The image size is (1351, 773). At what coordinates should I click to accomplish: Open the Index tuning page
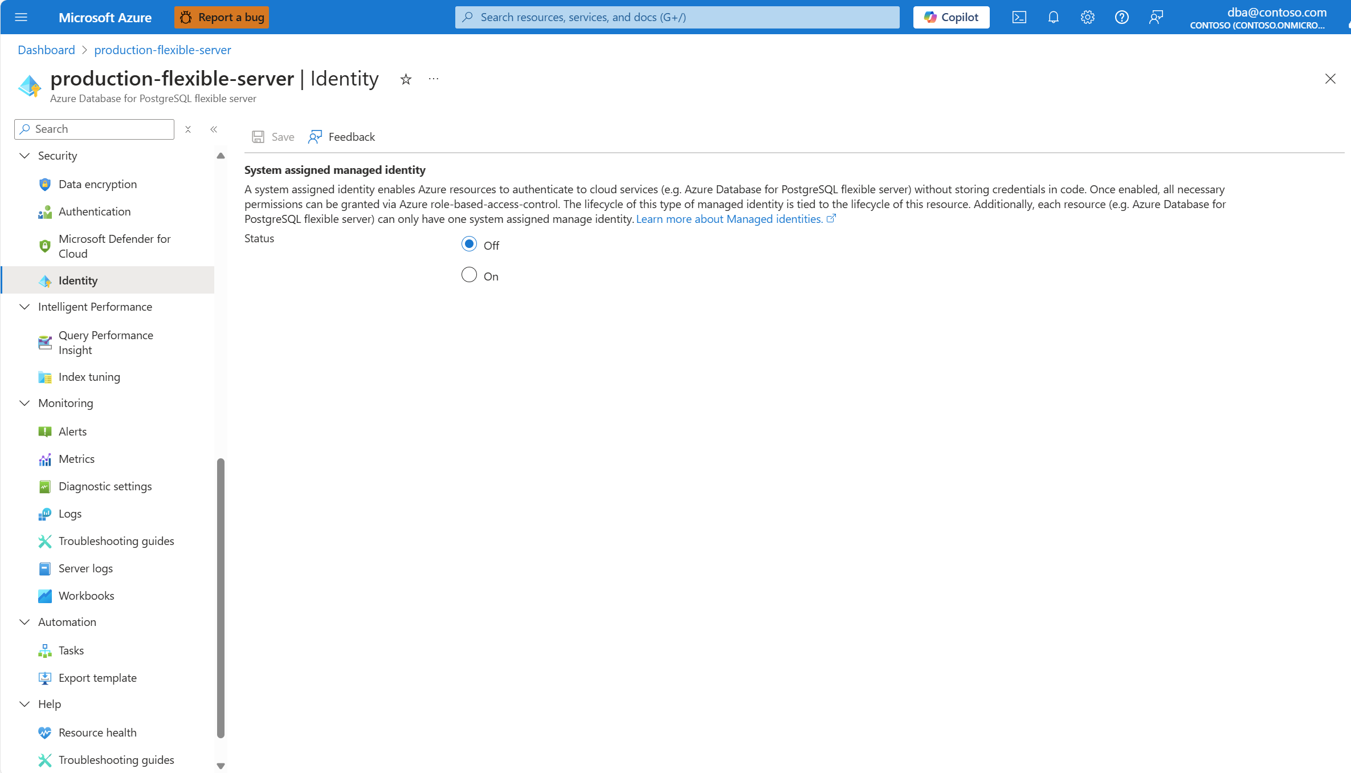(89, 376)
